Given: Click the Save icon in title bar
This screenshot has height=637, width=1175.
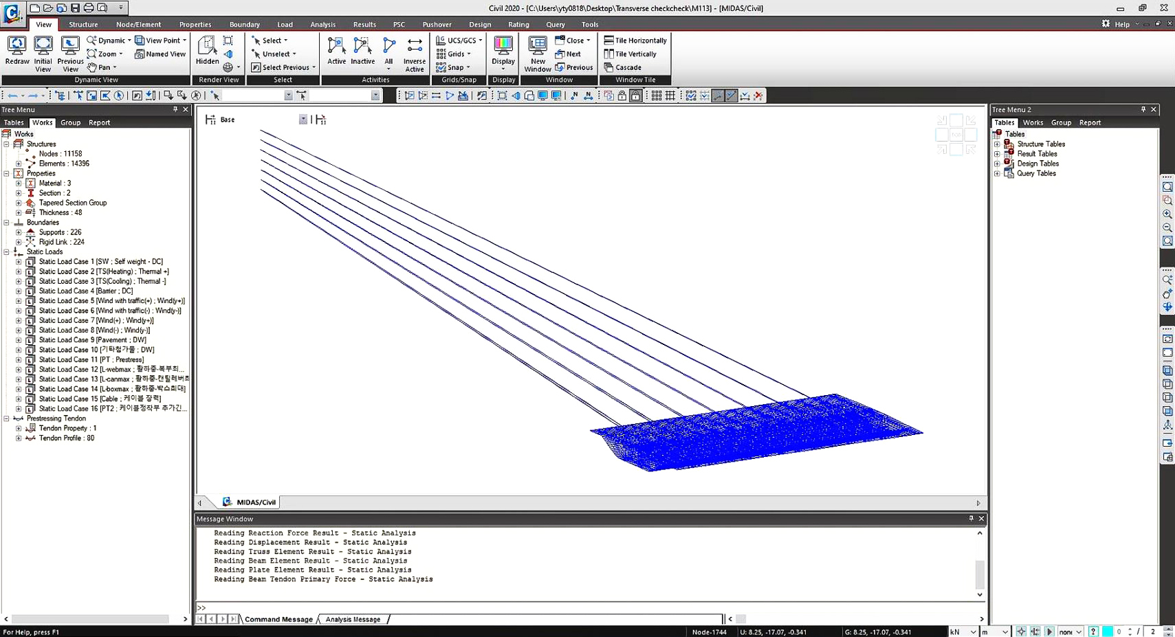Looking at the screenshot, I should pos(75,8).
